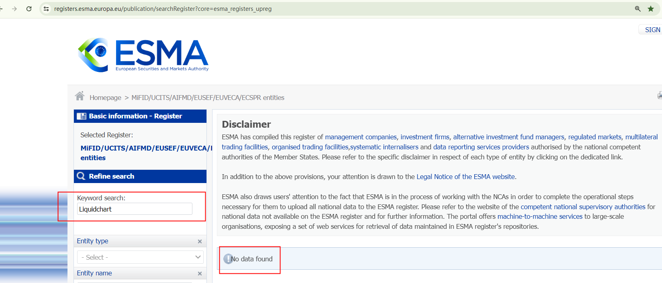Open the management companies link
Image resolution: width=662 pixels, height=283 pixels.
[360, 137]
